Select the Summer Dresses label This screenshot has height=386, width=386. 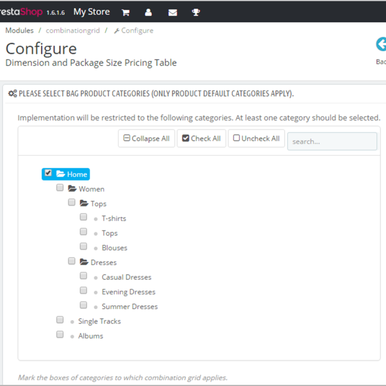[130, 307]
